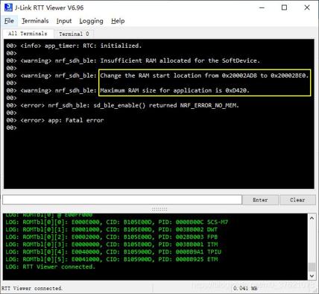Click the log line ending with DWT
Viewport: 319px width, 294px height.
click(x=111, y=229)
